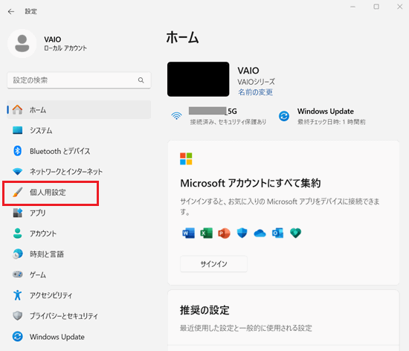409x351 pixels.
Task: Open the VAIO user avatar
Action: coord(22,44)
